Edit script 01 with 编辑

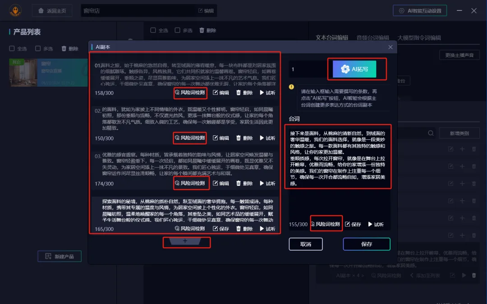point(221,92)
